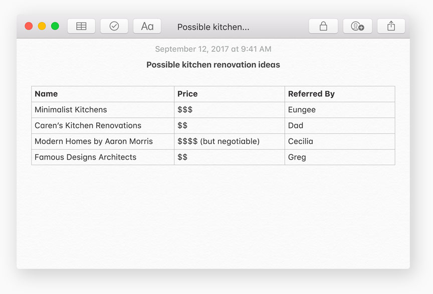The image size is (433, 294).
Task: Click the green fullscreen window button
Action: pyautogui.click(x=55, y=26)
